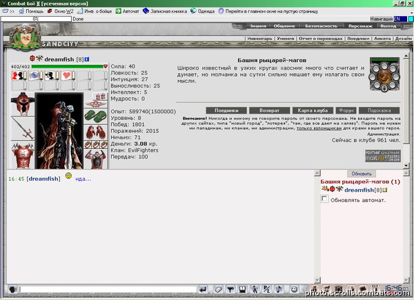The image size is (414, 300).
Task: Click the walking figure icon in chat bar
Action: pos(255,290)
